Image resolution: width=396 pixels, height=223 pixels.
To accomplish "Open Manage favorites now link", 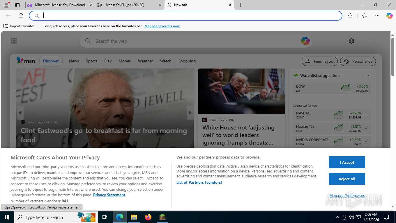I will click(162, 26).
